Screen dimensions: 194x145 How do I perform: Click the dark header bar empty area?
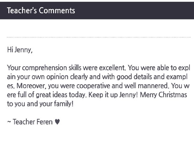click(134, 10)
